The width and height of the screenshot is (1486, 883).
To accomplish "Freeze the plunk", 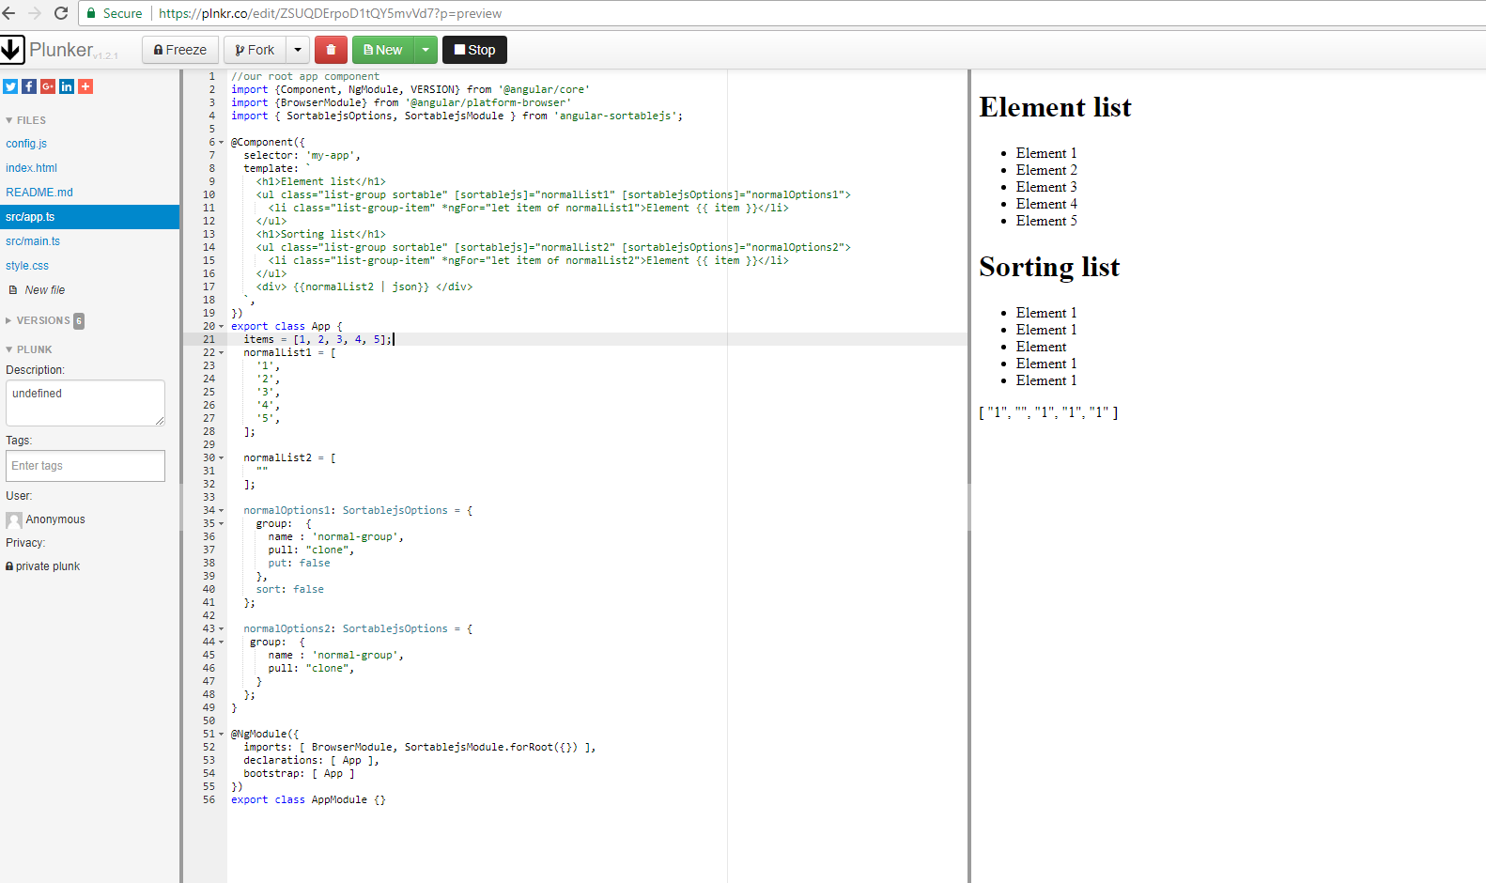I will click(x=180, y=50).
